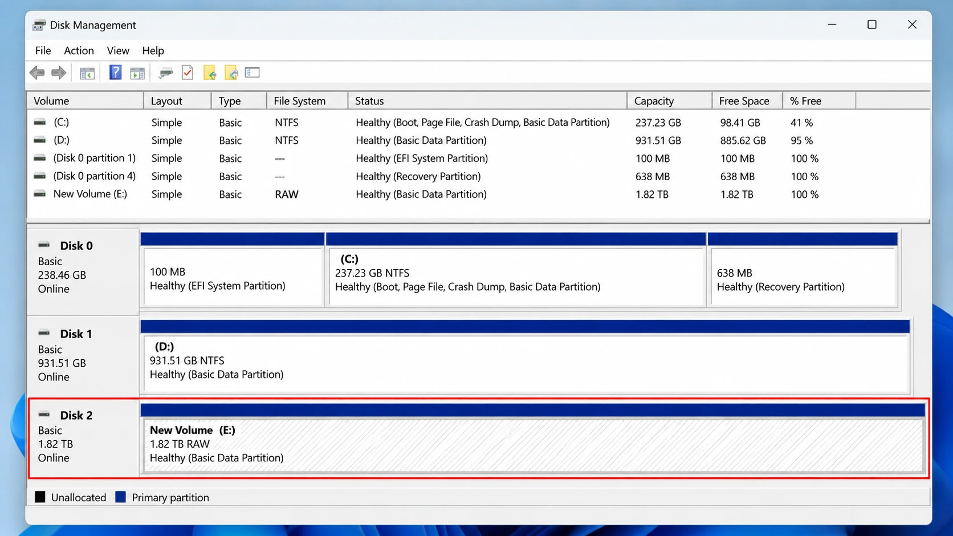The width and height of the screenshot is (953, 536).
Task: Click the drive icon beside (Disk 0 partition 4)
Action: [40, 176]
